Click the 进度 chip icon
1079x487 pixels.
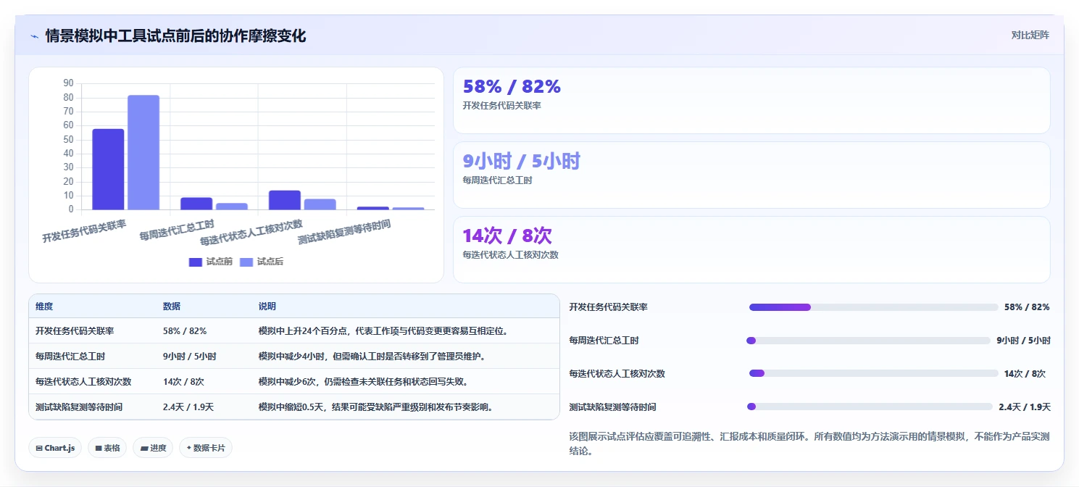click(145, 448)
